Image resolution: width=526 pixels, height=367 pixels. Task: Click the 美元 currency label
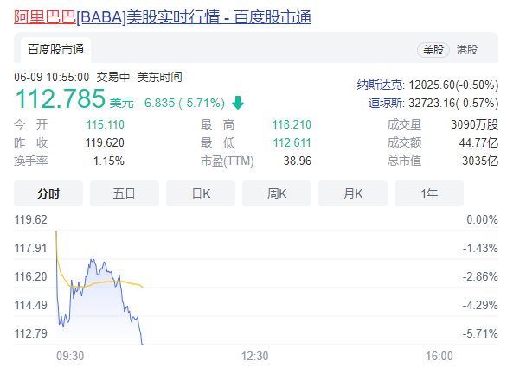(x=121, y=103)
